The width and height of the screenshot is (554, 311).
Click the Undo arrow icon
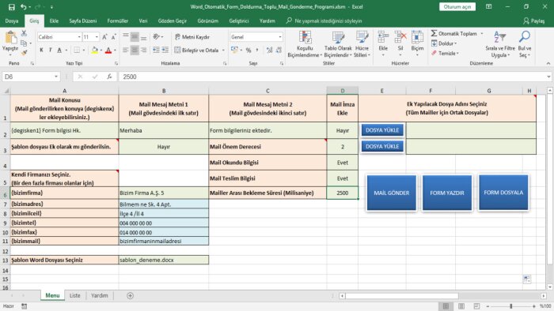tap(23, 7)
